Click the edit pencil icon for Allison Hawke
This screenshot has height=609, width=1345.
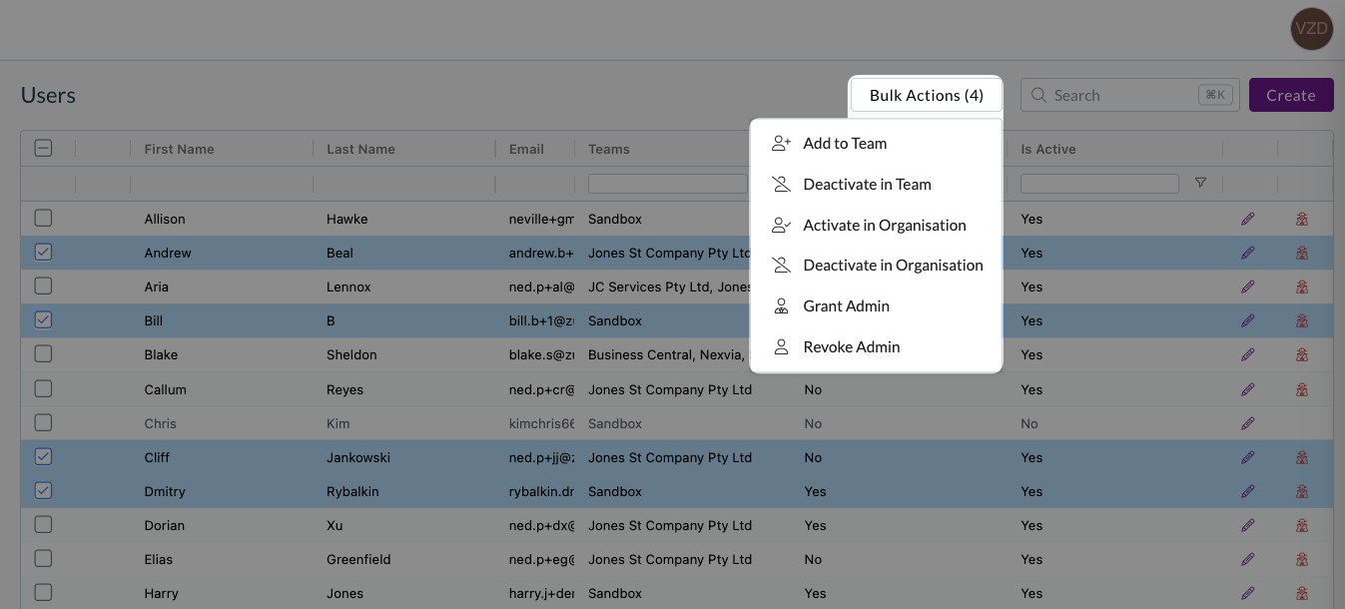pos(1247,219)
